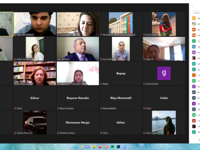Viewport: 200px width, 150px height.
Task: Select the Gültac participant tile
Action: tap(121, 122)
